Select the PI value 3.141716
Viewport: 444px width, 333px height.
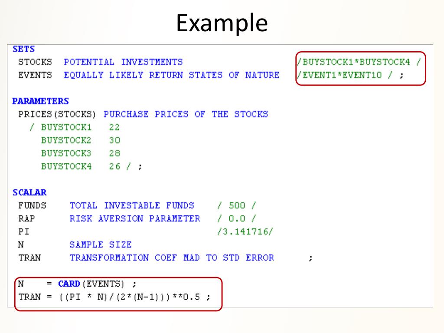(x=245, y=232)
